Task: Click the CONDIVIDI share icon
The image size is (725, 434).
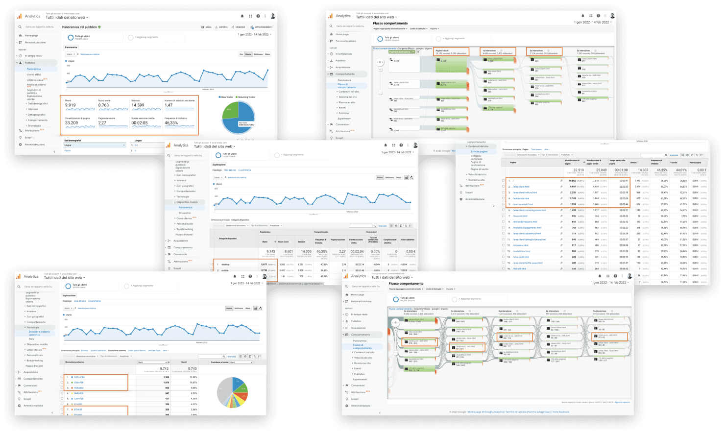Action: click(233, 27)
